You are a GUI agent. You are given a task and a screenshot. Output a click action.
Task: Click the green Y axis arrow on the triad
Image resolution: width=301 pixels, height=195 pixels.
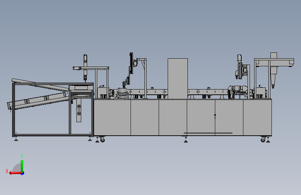(x=22, y=166)
